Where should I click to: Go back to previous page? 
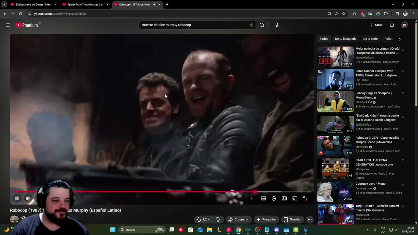tap(5, 14)
